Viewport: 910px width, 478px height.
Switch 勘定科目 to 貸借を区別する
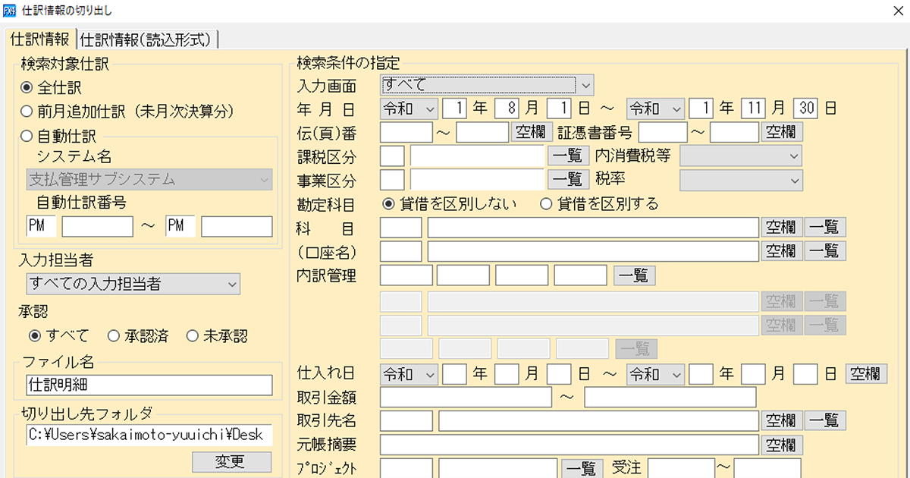(x=548, y=203)
